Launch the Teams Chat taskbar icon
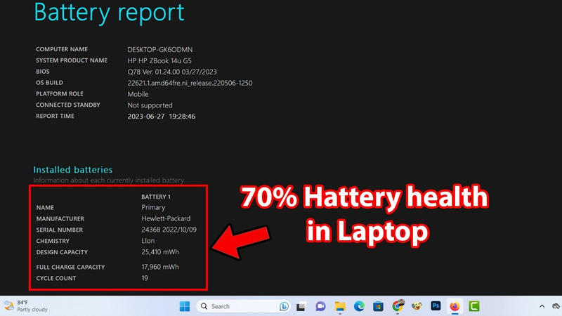The height and width of the screenshot is (316, 562). click(x=320, y=306)
